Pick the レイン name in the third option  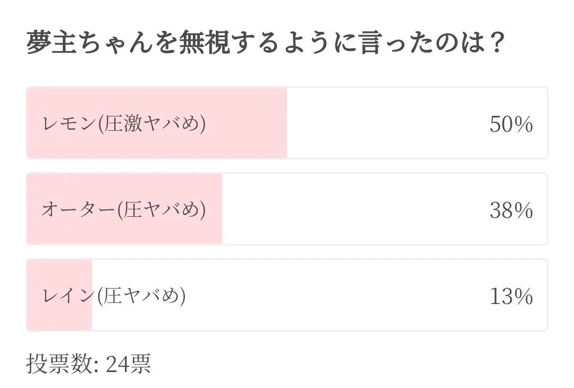[x=68, y=296]
